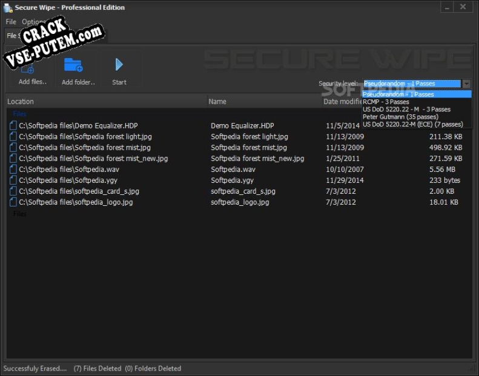Select path C:\Softpedia files\softpedia_card_s.jpg
479x376 pixels.
(79, 191)
